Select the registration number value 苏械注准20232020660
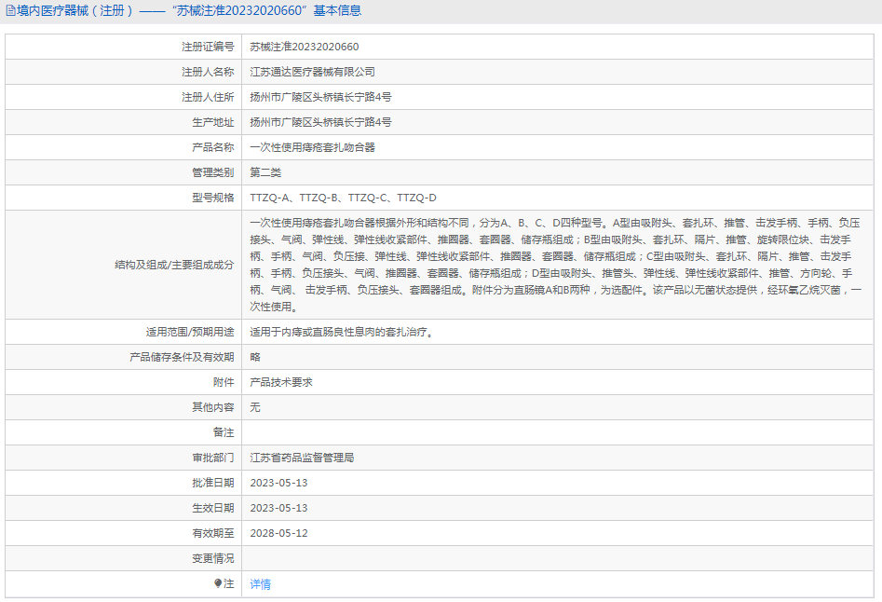 (x=305, y=47)
